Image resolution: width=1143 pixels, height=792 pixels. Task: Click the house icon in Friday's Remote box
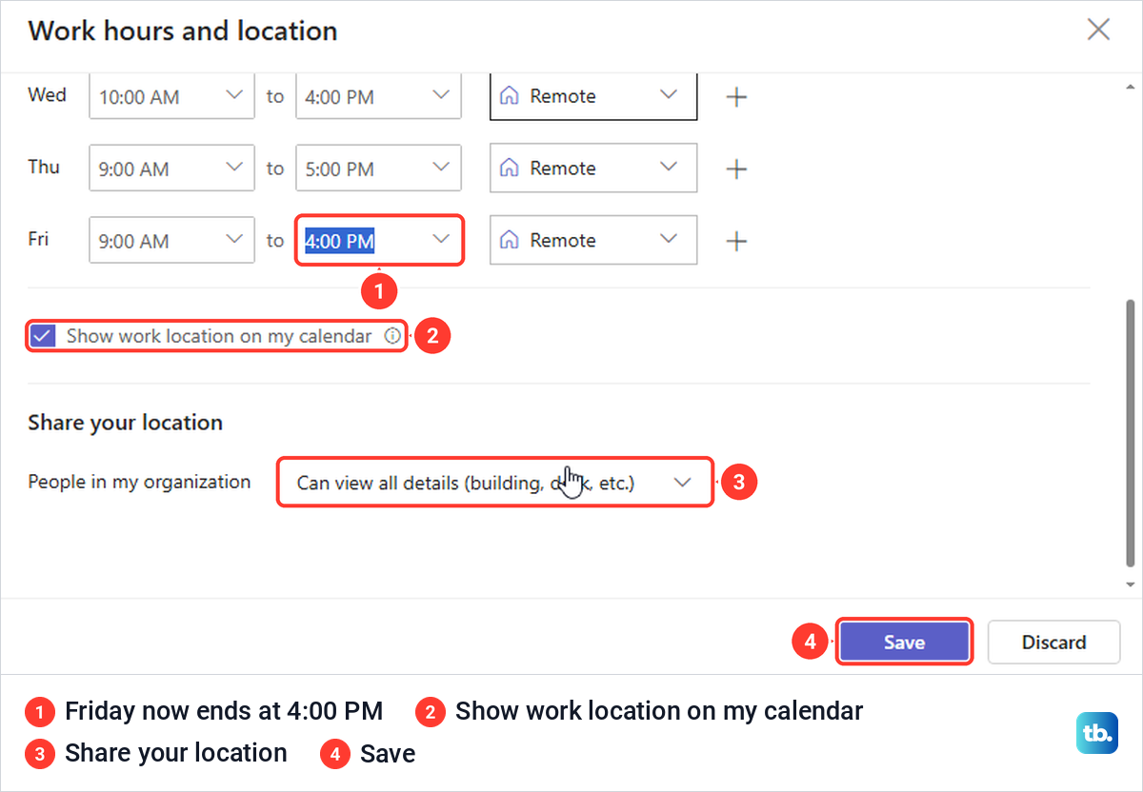point(510,241)
